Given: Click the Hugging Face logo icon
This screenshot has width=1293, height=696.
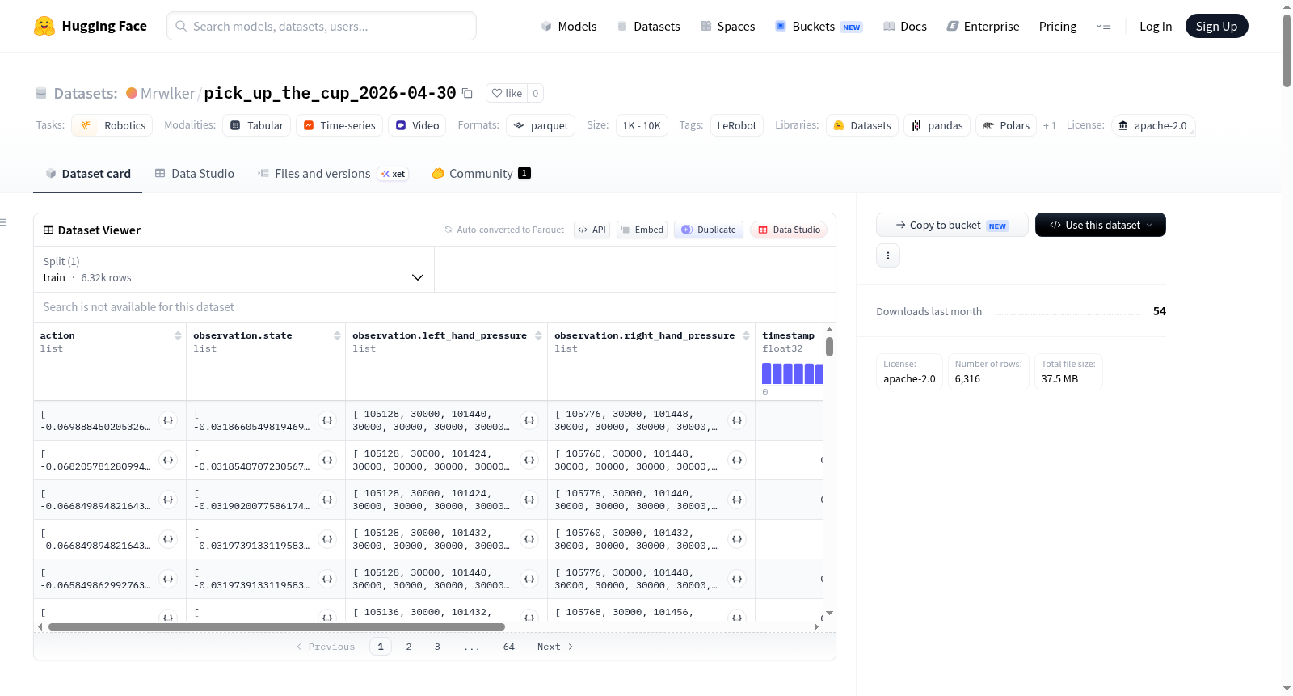Looking at the screenshot, I should point(44,26).
